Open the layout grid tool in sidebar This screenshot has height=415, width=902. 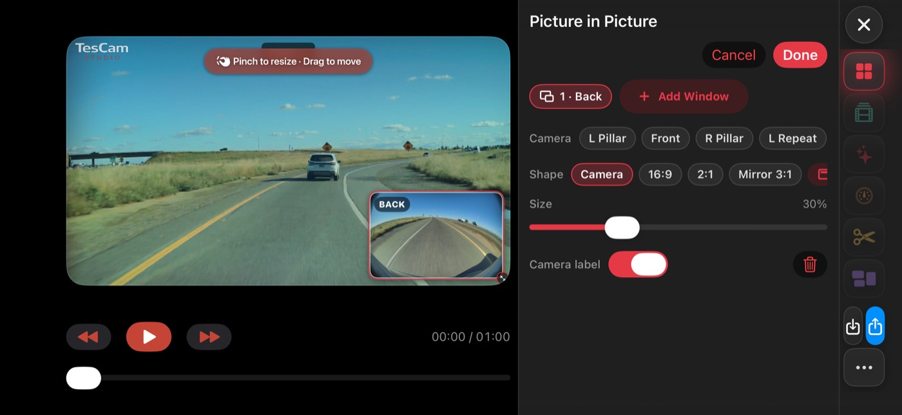[x=864, y=72]
